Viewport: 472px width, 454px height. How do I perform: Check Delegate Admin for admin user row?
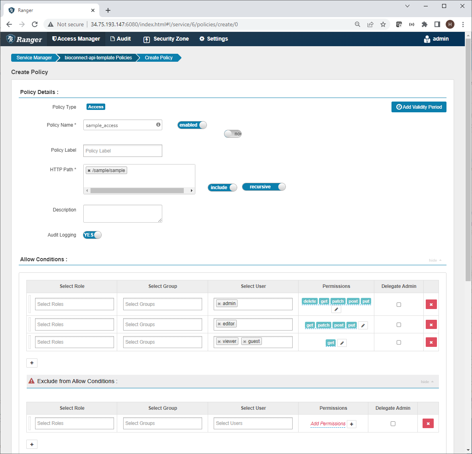[399, 305]
